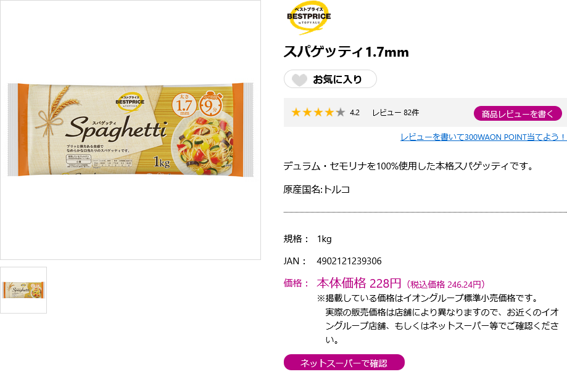Click the heart icon beside お気に入り
This screenshot has width=567, height=377.
pos(299,79)
